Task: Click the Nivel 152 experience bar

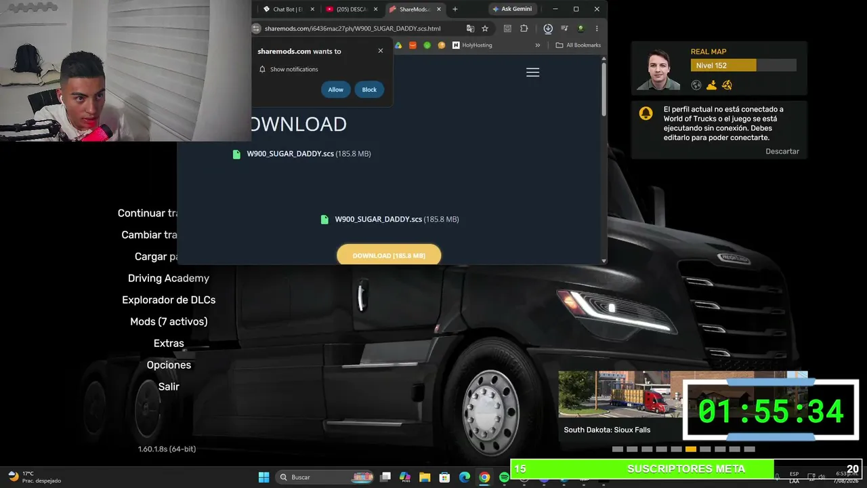Action: click(744, 66)
